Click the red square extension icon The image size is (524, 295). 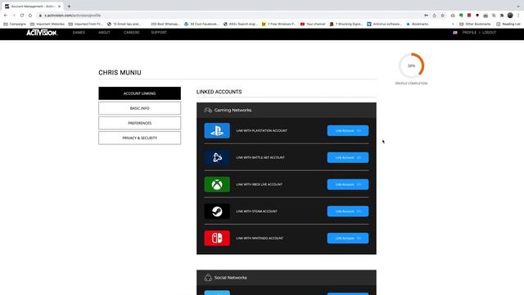469,16
